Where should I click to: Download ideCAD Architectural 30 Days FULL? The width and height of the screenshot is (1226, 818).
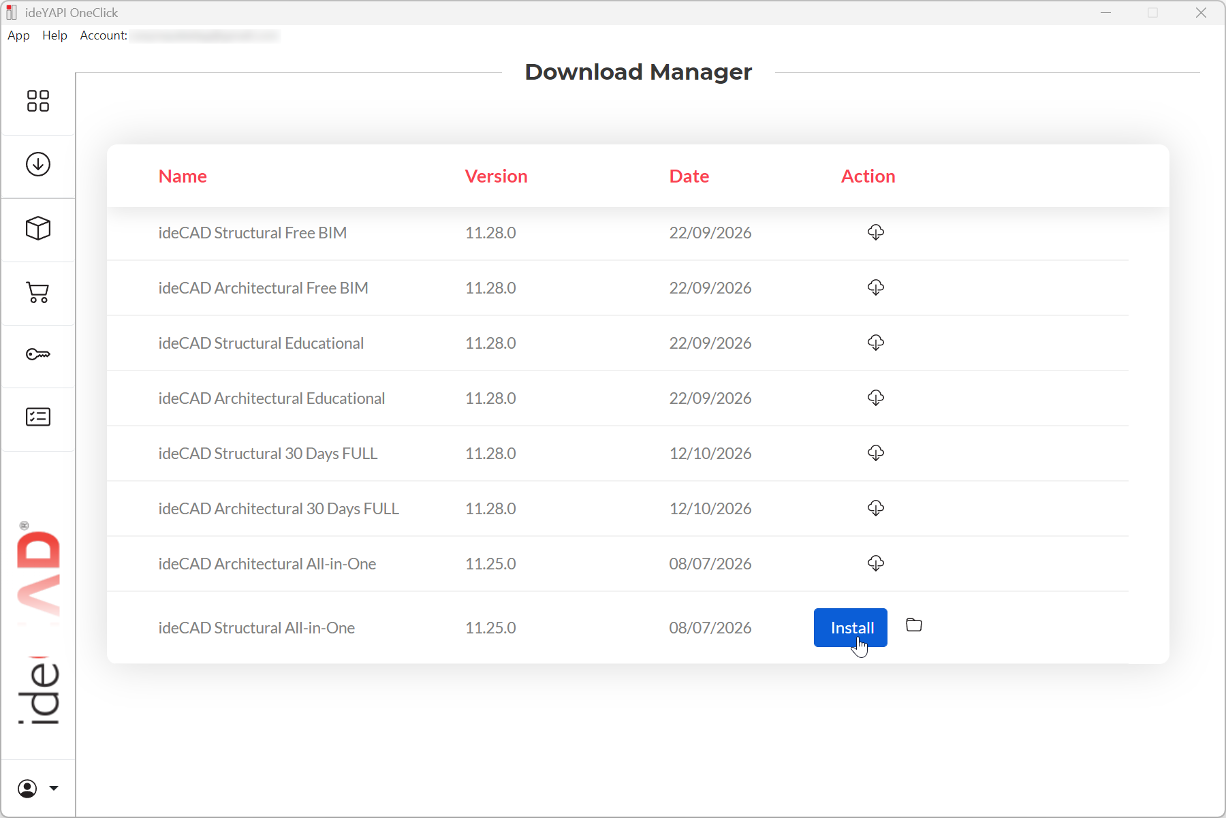pos(876,508)
